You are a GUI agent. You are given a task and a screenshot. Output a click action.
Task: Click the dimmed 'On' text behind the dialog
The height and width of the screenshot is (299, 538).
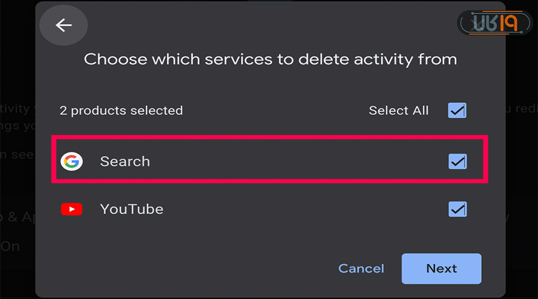tap(10, 246)
